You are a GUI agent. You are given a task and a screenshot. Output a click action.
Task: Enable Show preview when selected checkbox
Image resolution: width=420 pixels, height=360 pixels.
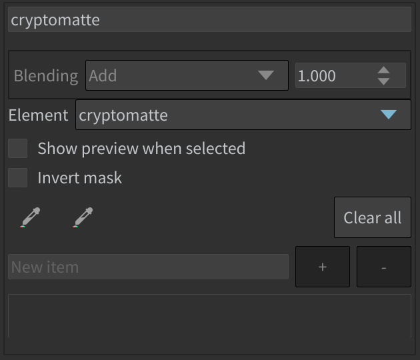(18, 148)
